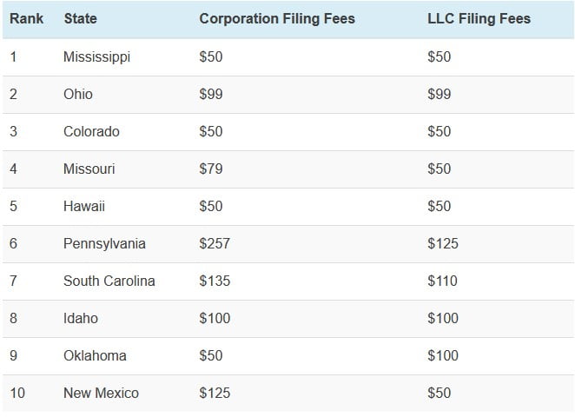Select Pennsylvania's $125 LLC fee
The width and height of the screenshot is (575, 417).
point(442,243)
